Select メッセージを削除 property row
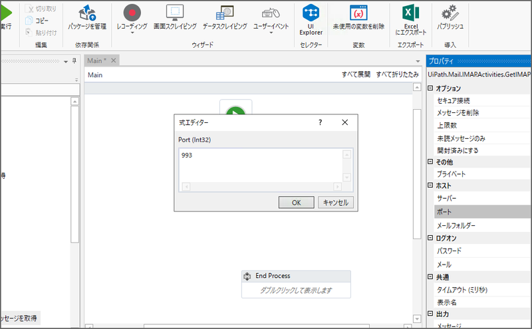The width and height of the screenshot is (532, 329). click(x=482, y=112)
